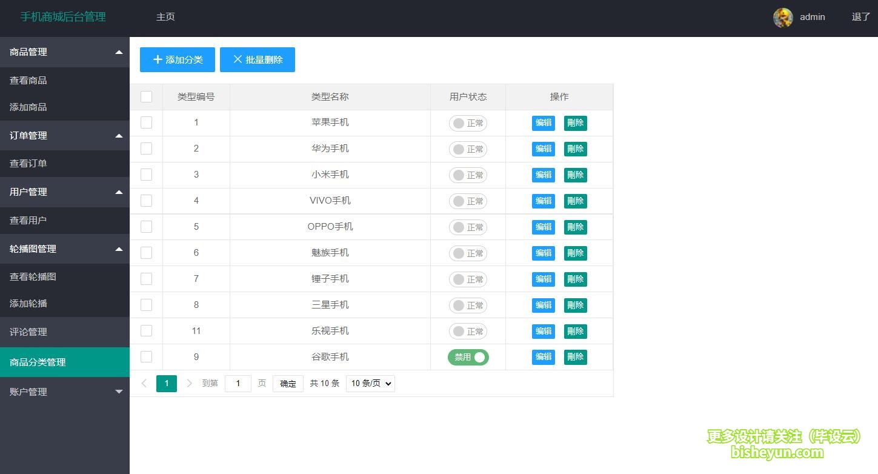Image resolution: width=878 pixels, height=474 pixels.
Task: Click the page number input field
Action: point(238,383)
